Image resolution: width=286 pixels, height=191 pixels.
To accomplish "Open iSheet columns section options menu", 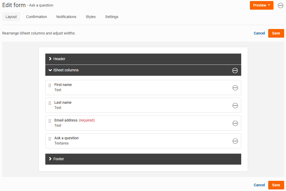I will point(235,70).
